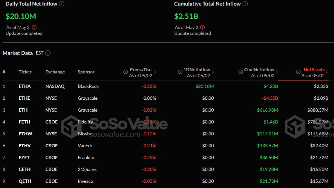Viewport: 334px width, 188px height.
Task: Click the $1.46B cumulative inflow value
Action: point(270,122)
